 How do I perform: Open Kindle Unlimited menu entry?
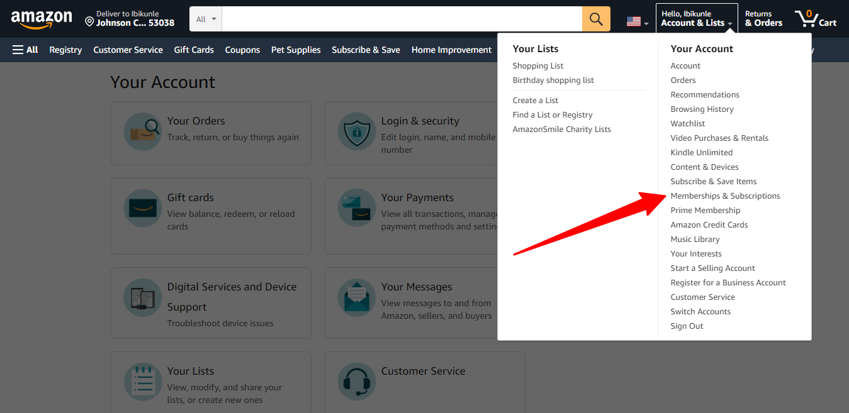point(702,153)
